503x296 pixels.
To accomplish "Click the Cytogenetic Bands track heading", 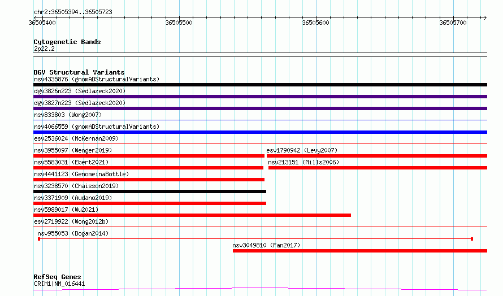I will (x=67, y=42).
